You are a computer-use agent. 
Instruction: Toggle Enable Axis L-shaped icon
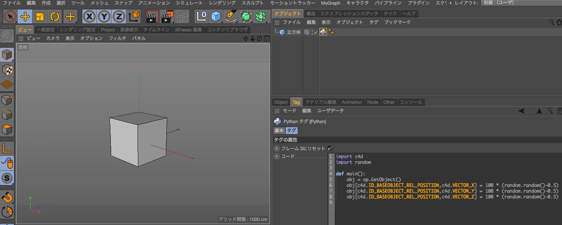coord(7,148)
